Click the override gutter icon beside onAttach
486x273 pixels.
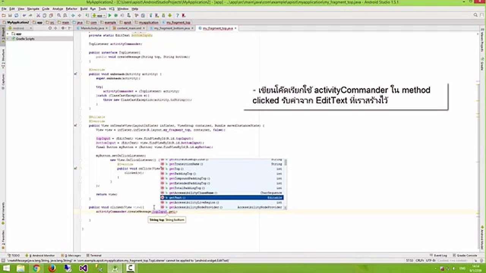coord(76,74)
